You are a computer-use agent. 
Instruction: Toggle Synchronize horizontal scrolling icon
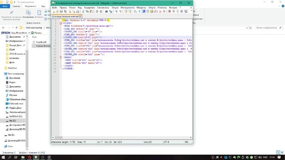[x=130, y=12]
